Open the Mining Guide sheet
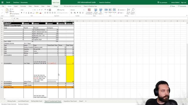 click(11, 101)
